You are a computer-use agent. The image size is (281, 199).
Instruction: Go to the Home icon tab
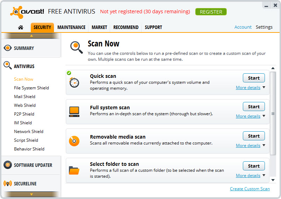pos(21,27)
